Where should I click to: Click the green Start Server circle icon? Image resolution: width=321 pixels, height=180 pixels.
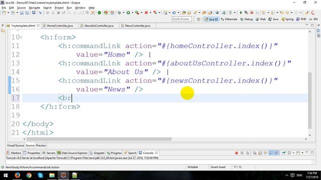99,12
